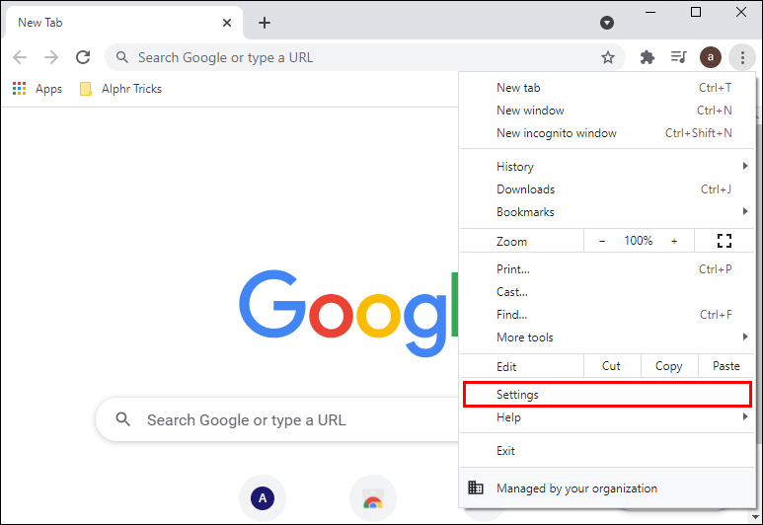Click the three-dot Chrome menu button
The width and height of the screenshot is (763, 525).
pos(742,57)
